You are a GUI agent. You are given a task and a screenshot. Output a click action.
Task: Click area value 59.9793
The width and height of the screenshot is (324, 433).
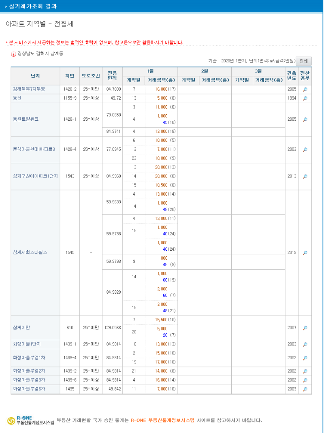coord(113,261)
